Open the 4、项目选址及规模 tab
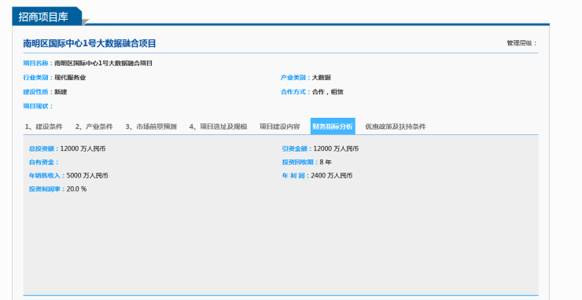582x300 pixels. pos(219,126)
